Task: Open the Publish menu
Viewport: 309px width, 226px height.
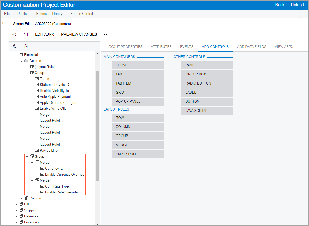Action: (x=23, y=14)
